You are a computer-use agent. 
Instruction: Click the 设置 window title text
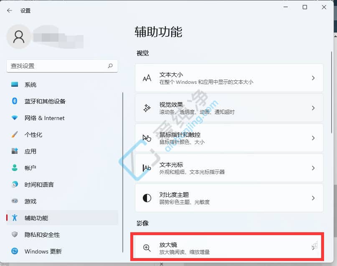(x=25, y=11)
